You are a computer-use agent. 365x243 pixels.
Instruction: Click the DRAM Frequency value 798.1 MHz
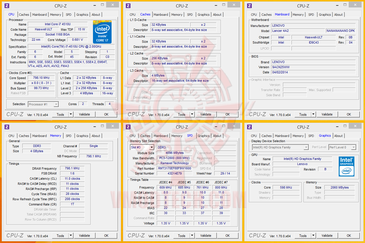pos(72,168)
